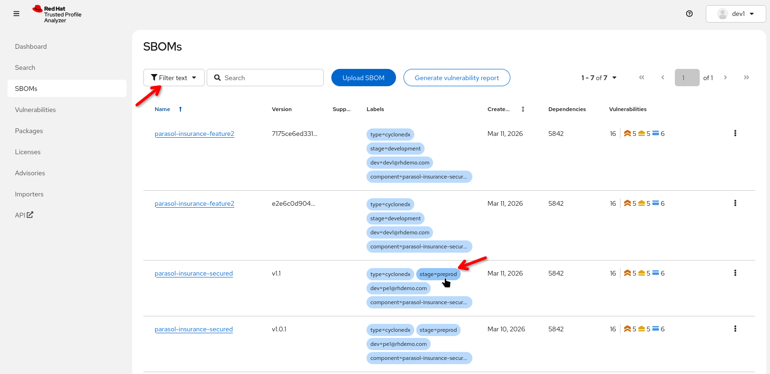This screenshot has width=770, height=374.
Task: Open kebab menu for parasol-insurance-secured v1.0.1
Action: (x=735, y=329)
